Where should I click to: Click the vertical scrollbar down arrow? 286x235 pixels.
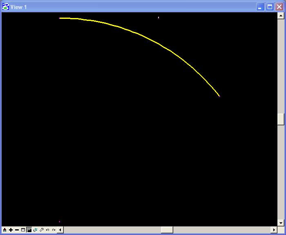pyautogui.click(x=281, y=223)
